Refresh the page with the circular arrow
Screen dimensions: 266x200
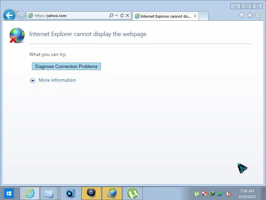click(122, 15)
